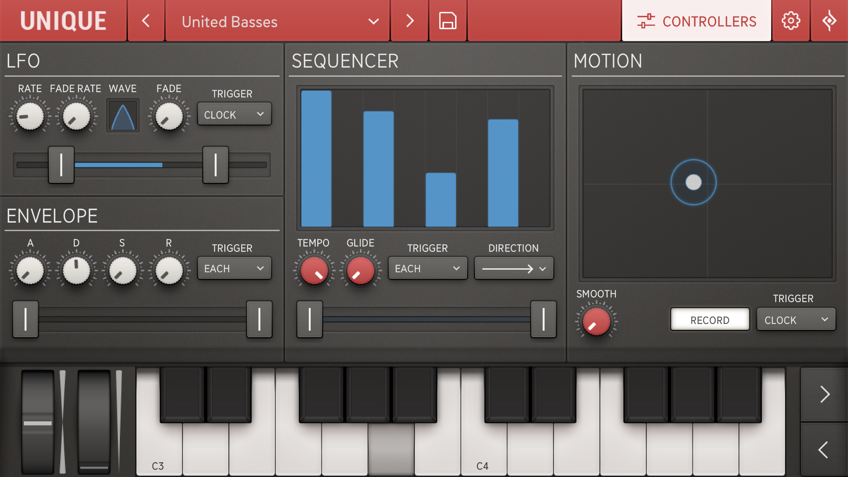Open the settings gear icon
This screenshot has width=848, height=477.
(790, 21)
